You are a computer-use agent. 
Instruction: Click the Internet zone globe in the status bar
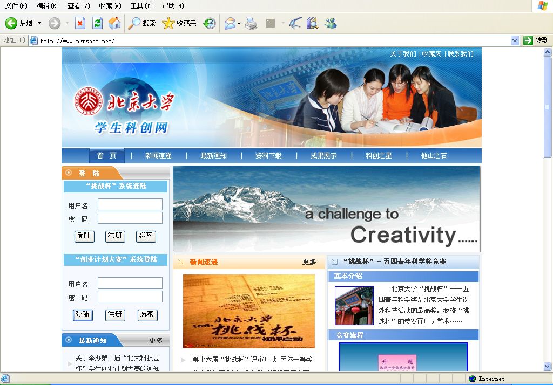(x=473, y=379)
